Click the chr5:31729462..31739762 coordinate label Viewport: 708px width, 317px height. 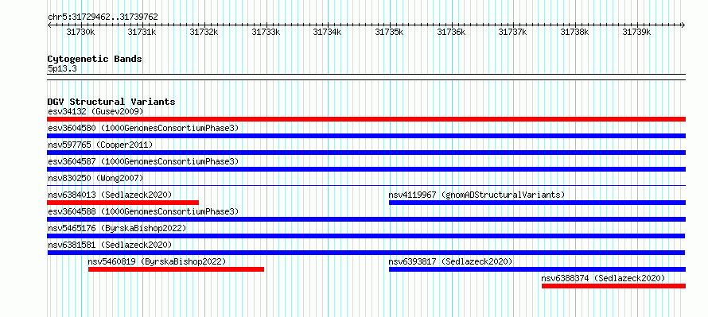coord(103,17)
